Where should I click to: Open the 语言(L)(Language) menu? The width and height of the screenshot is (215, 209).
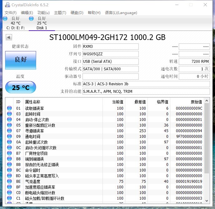point(121,13)
